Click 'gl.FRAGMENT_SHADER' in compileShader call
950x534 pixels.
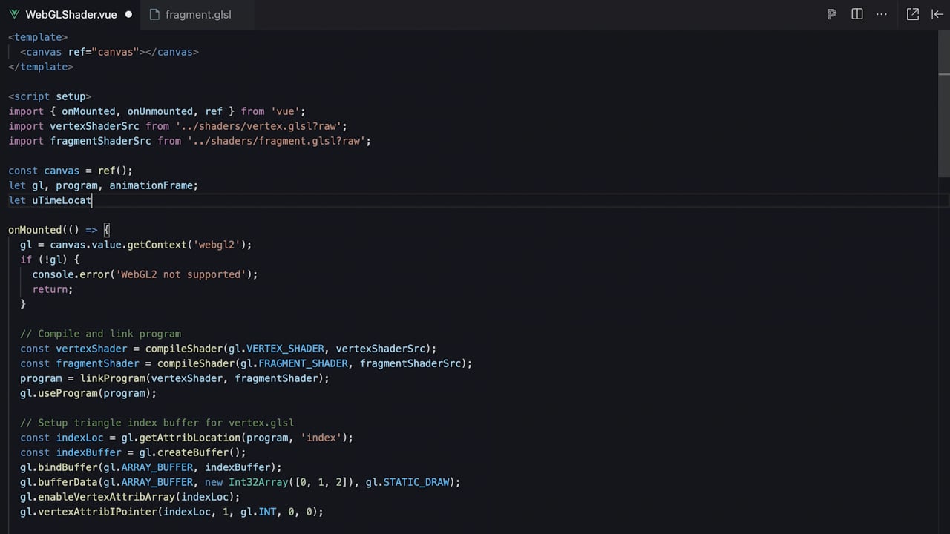click(x=294, y=363)
